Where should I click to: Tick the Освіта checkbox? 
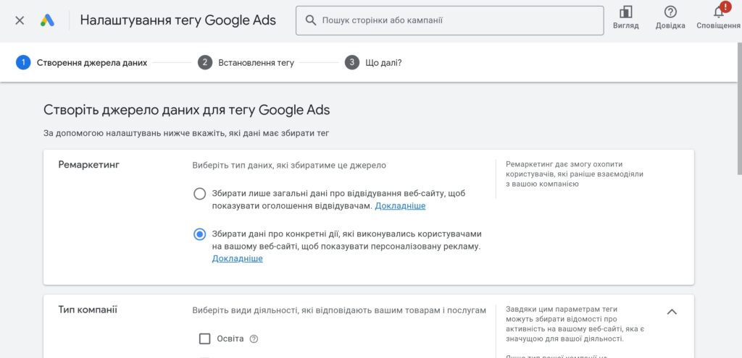204,338
